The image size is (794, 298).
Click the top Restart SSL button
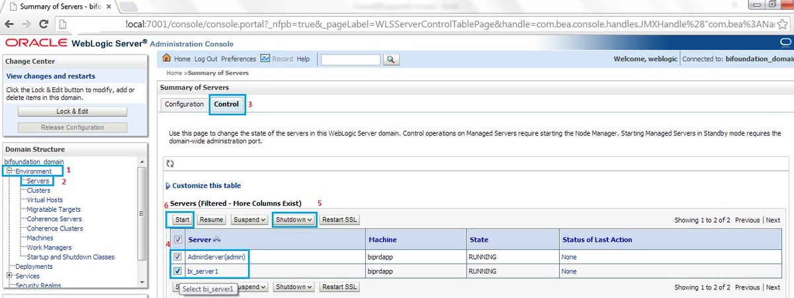340,219
